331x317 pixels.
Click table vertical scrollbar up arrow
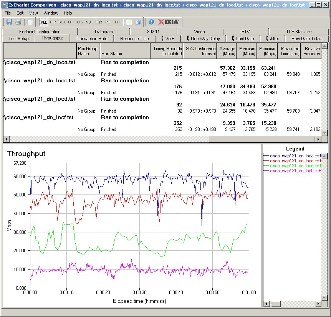coord(324,46)
